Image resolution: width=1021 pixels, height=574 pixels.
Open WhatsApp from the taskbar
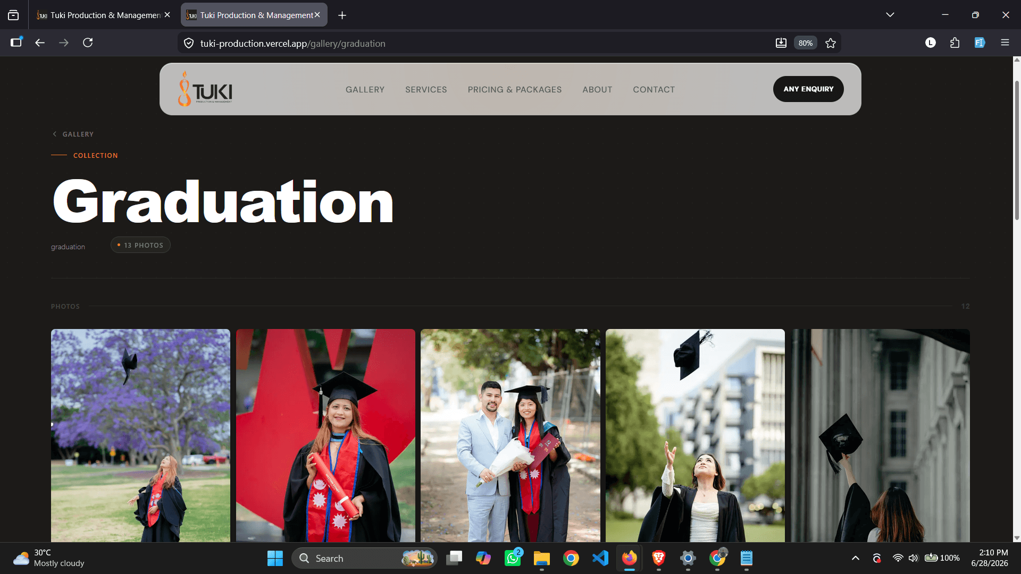click(x=513, y=558)
